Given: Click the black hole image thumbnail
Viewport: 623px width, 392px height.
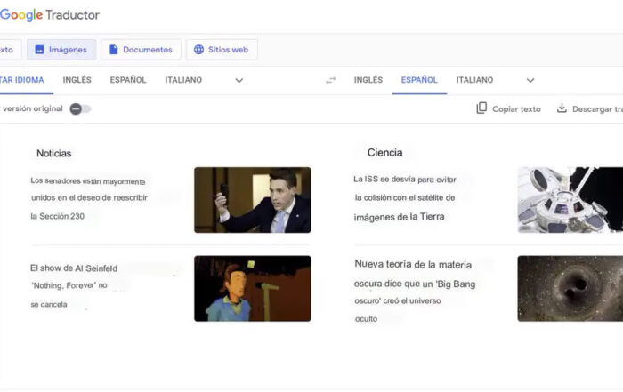Looking at the screenshot, I should point(570,288).
